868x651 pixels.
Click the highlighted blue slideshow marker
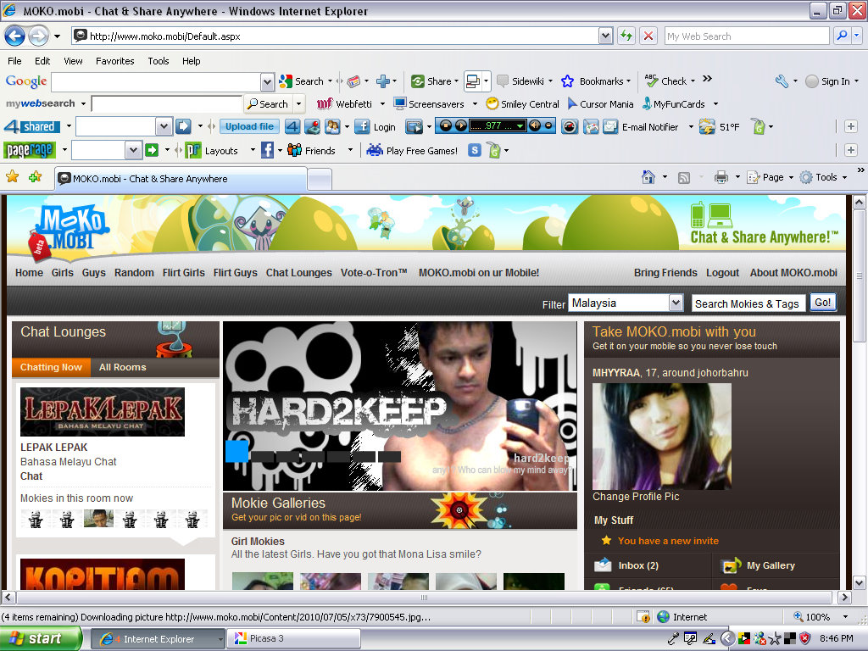click(236, 451)
